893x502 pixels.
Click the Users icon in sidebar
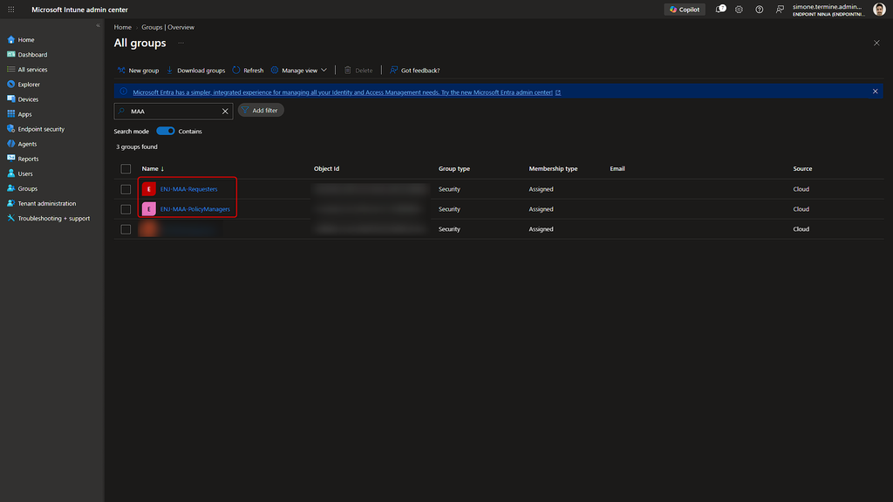(x=10, y=173)
